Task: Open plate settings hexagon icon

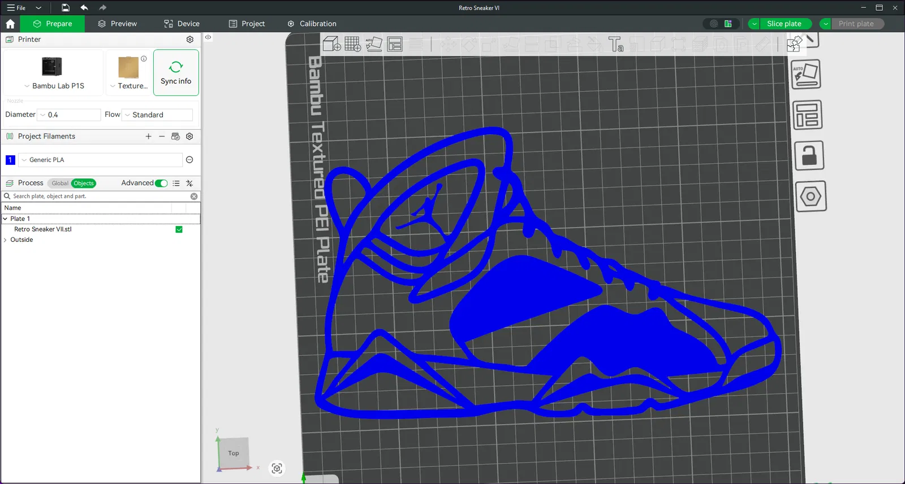Action: 811,197
